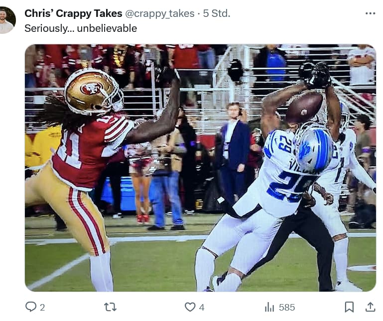
Task: Like the tweet with heart icon
Action: pyautogui.click(x=190, y=307)
